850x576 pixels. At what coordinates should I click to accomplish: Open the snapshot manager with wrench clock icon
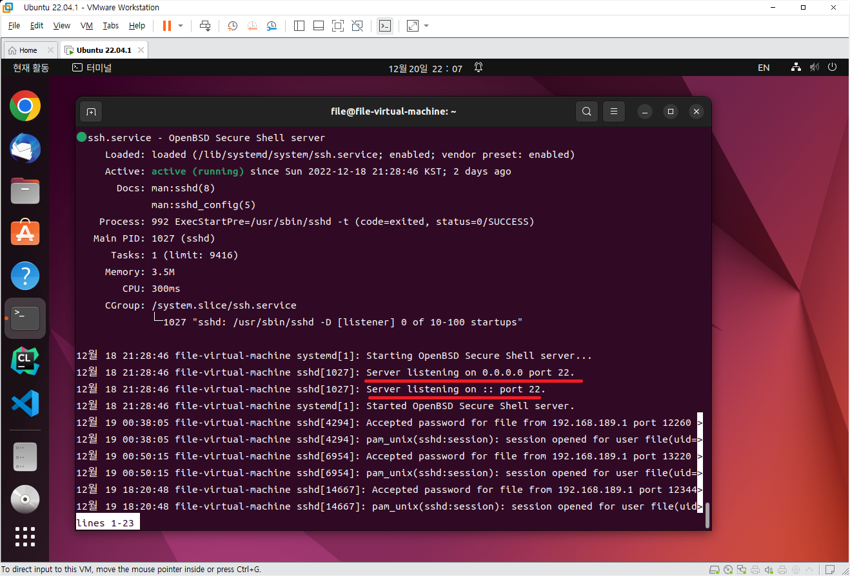click(x=272, y=26)
